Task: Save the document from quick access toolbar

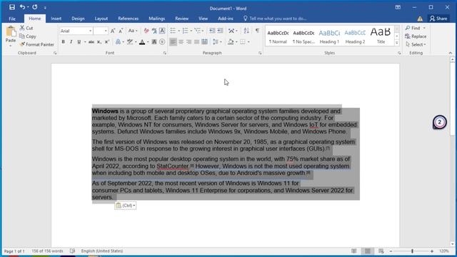Action: pyautogui.click(x=12, y=7)
